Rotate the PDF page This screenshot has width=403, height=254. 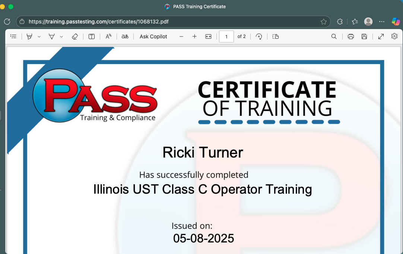point(259,36)
